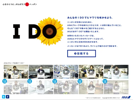Click the Copyright ANA・ANAセールス text

pos(111,98)
